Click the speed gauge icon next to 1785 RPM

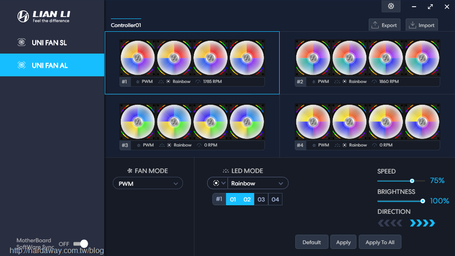click(x=198, y=82)
